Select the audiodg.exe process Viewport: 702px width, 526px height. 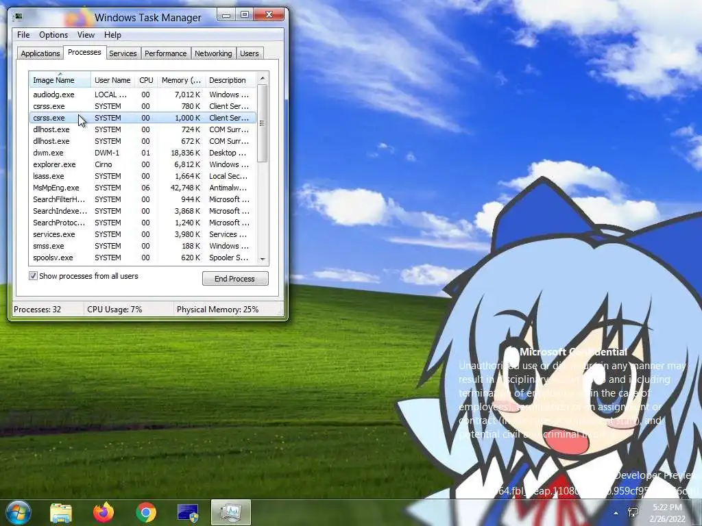pyautogui.click(x=143, y=95)
